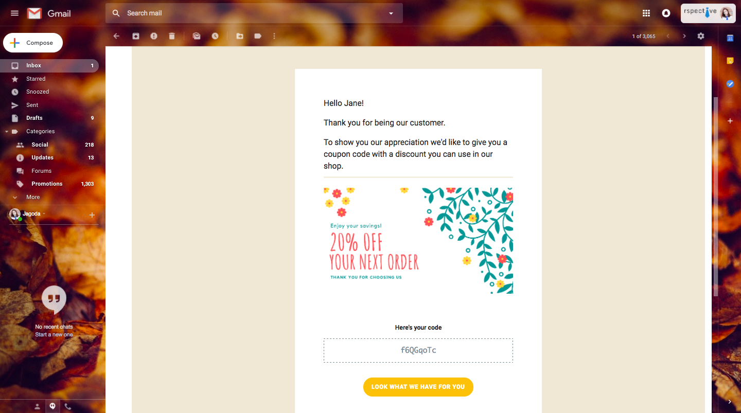Snooze this email with clock icon
The height and width of the screenshot is (413, 741).
pos(215,36)
